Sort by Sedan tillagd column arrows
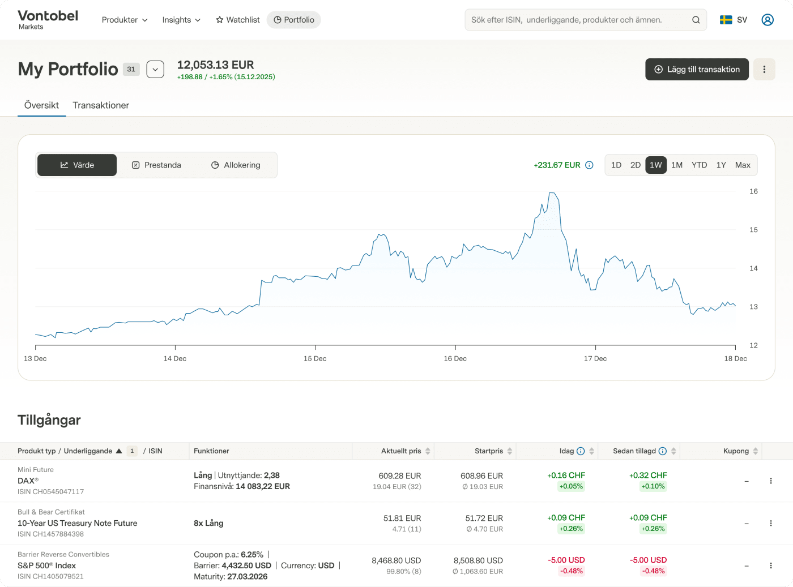Screen dimensions: 793x587 pyautogui.click(x=673, y=451)
